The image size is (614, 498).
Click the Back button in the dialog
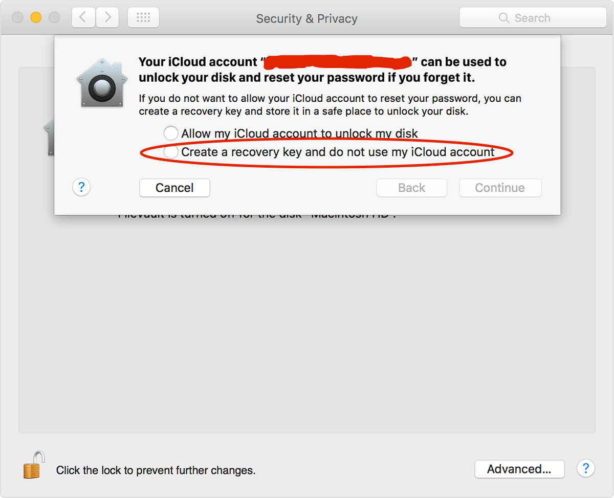pos(411,188)
